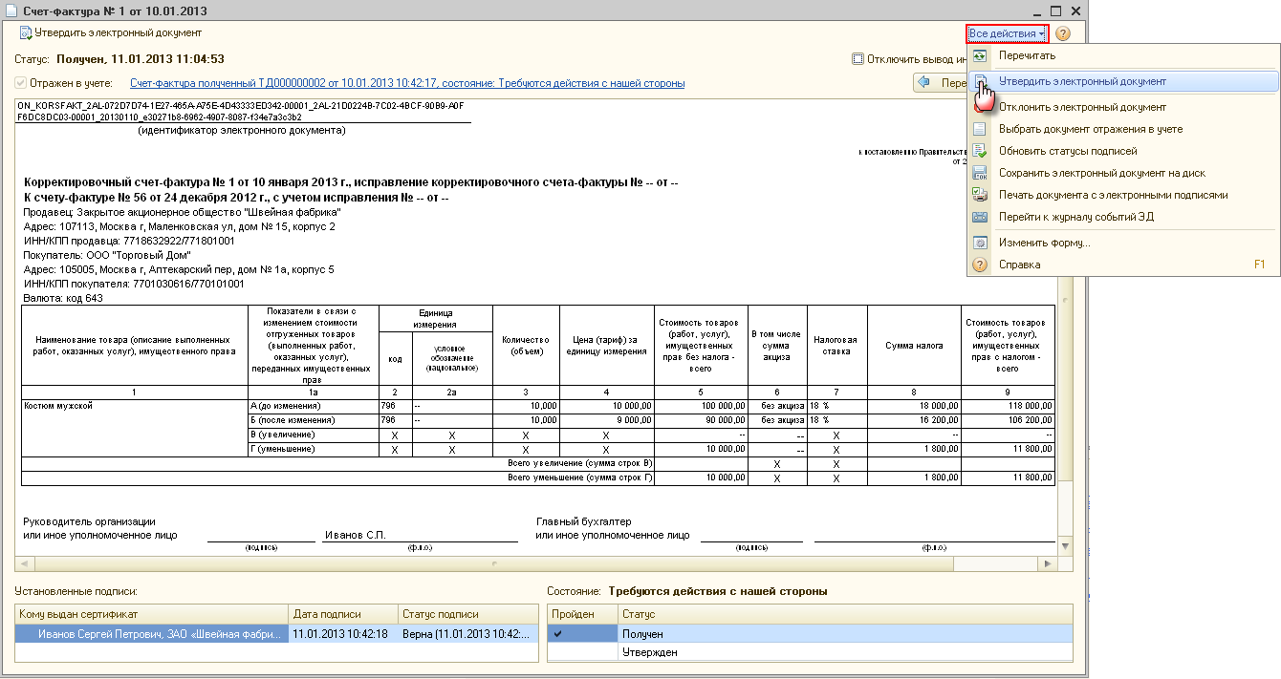Click the document icon in the window title
The width and height of the screenshot is (1281, 679).
click(12, 11)
